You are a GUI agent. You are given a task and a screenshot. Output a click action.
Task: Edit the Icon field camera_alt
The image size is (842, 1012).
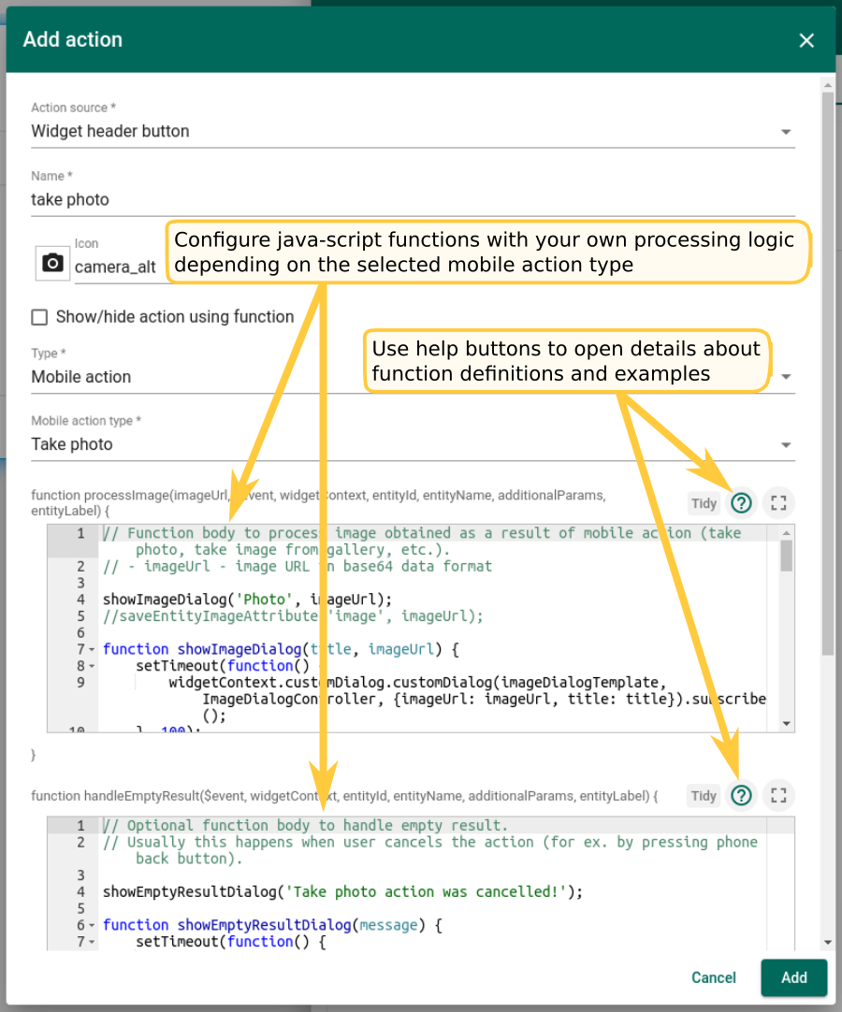click(x=117, y=267)
